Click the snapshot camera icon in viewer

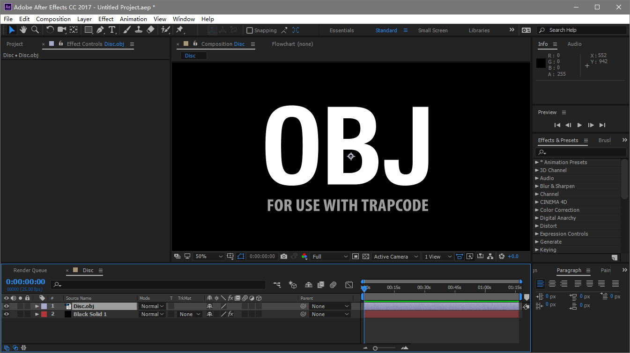coord(284,257)
